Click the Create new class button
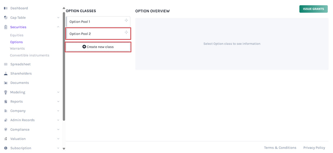 (x=98, y=47)
